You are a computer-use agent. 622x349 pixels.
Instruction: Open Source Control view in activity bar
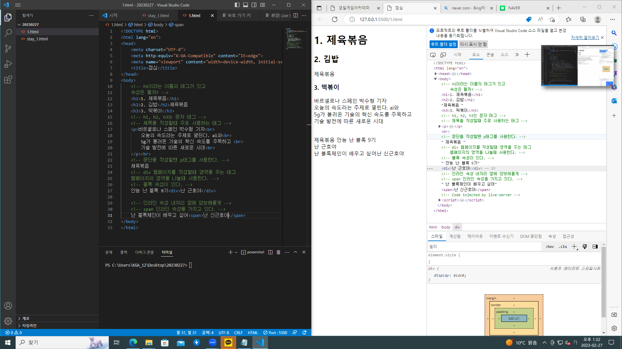pyautogui.click(x=8, y=48)
